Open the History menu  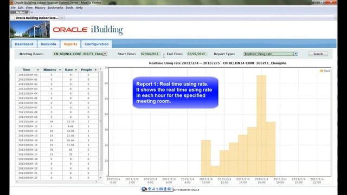(40, 8)
